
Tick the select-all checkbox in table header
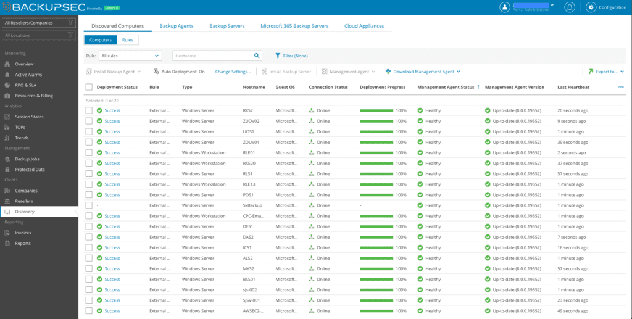(x=89, y=87)
